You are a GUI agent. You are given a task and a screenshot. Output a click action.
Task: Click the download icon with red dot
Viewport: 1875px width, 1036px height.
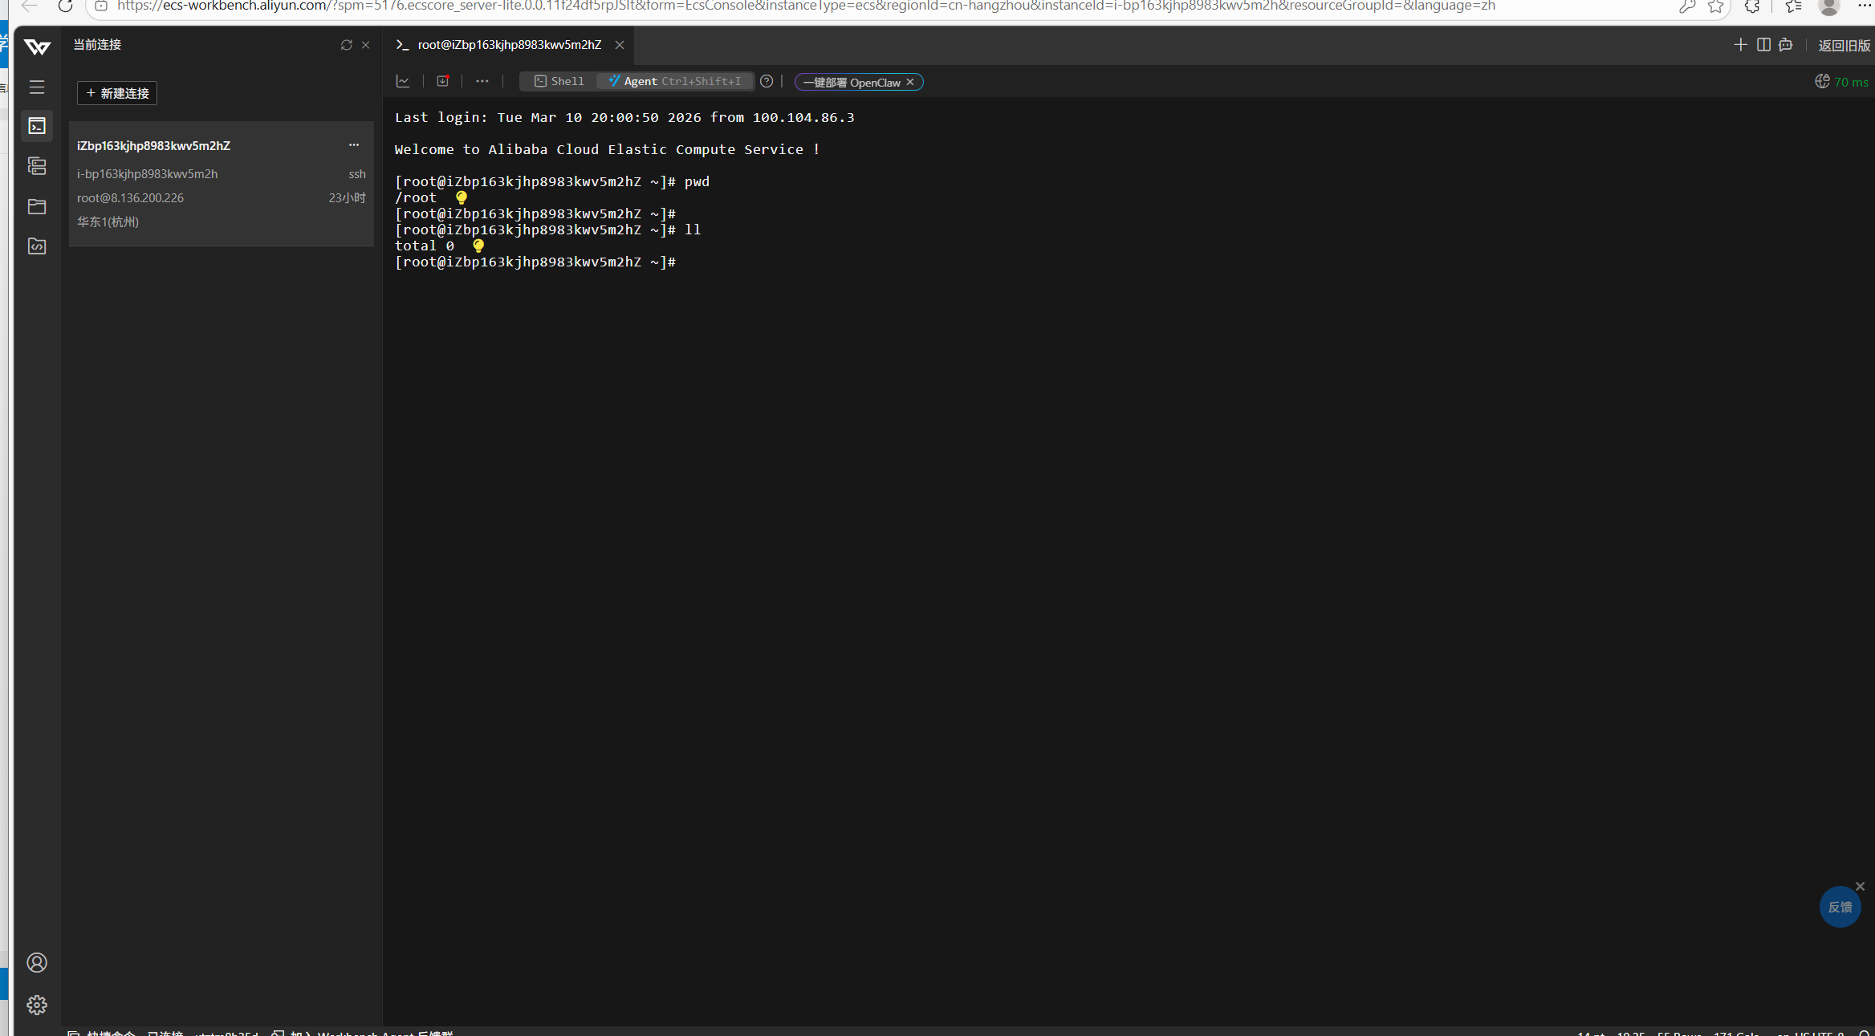pyautogui.click(x=442, y=81)
